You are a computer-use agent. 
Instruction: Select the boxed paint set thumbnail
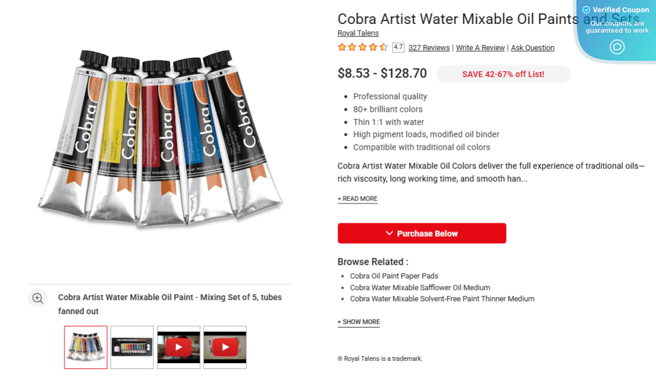point(132,347)
